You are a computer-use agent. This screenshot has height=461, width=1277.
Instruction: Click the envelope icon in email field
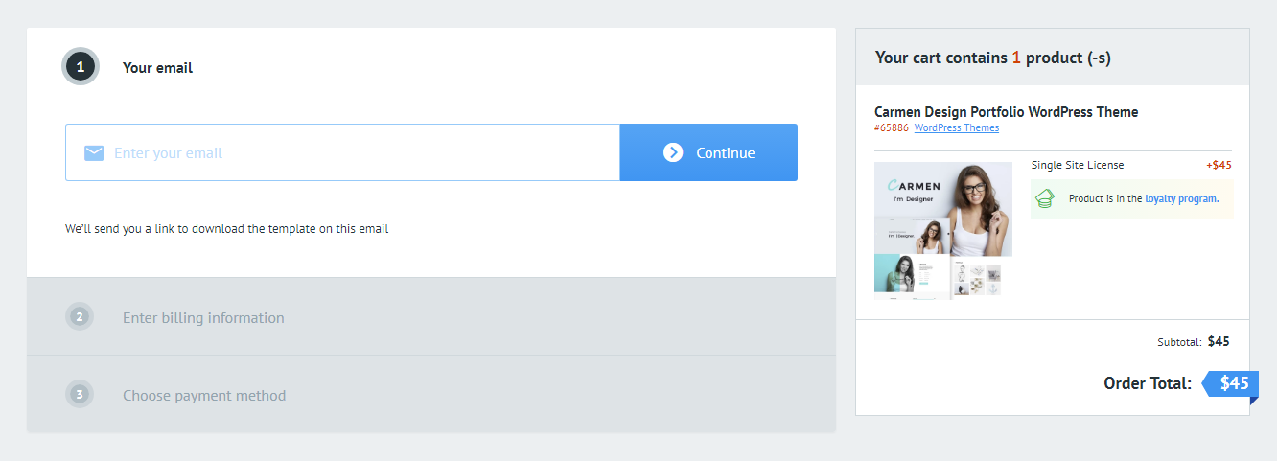[94, 153]
